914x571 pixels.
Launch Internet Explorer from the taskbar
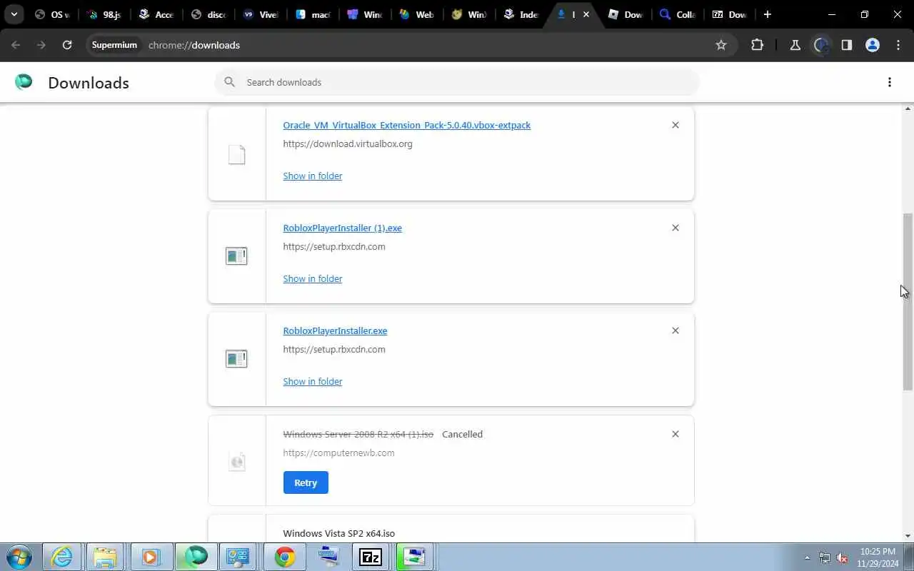pos(62,557)
